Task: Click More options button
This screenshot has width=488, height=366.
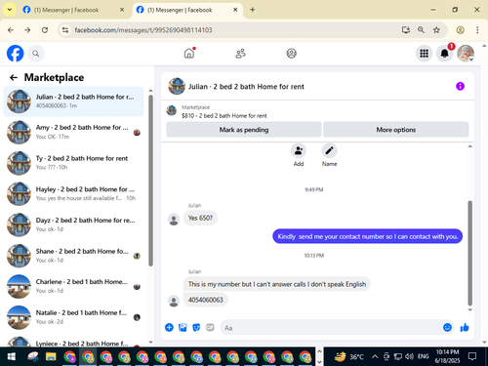Action: point(396,130)
